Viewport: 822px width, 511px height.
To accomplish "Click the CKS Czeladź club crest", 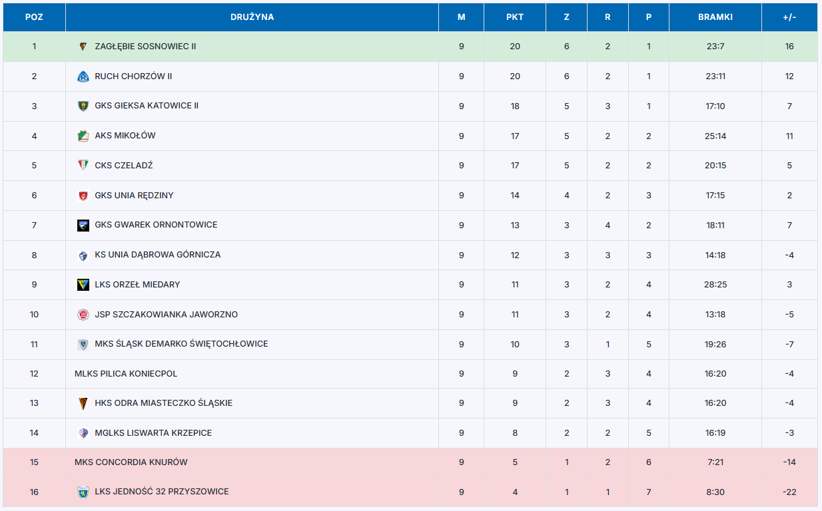I will coord(83,166).
